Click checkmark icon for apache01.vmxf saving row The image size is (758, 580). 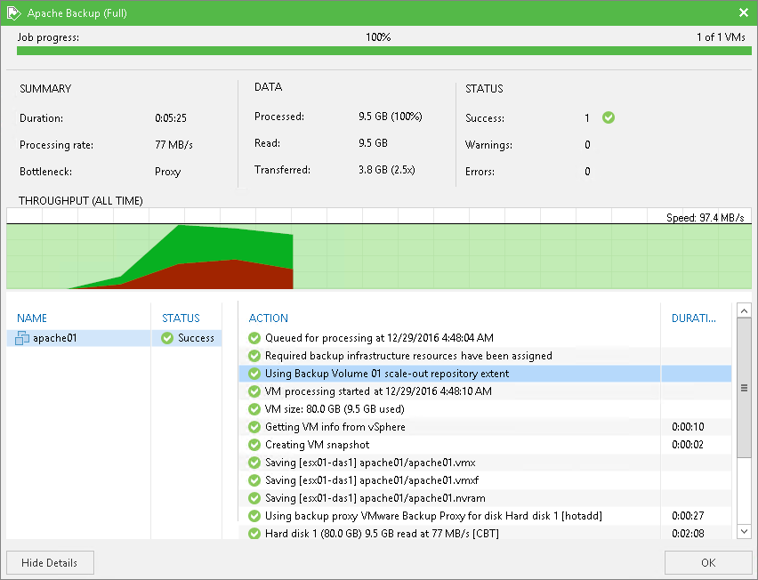[x=254, y=480]
